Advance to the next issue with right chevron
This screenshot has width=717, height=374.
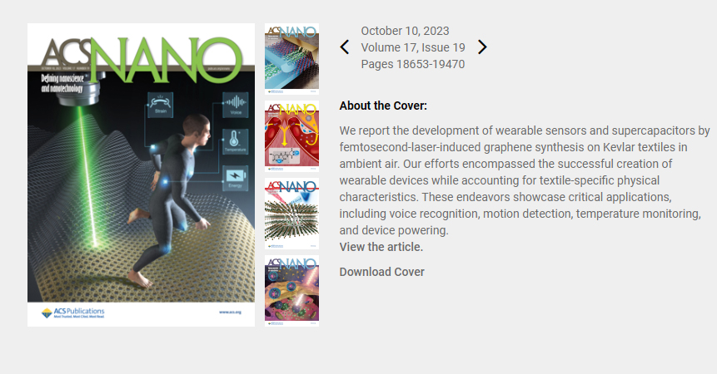[482, 47]
